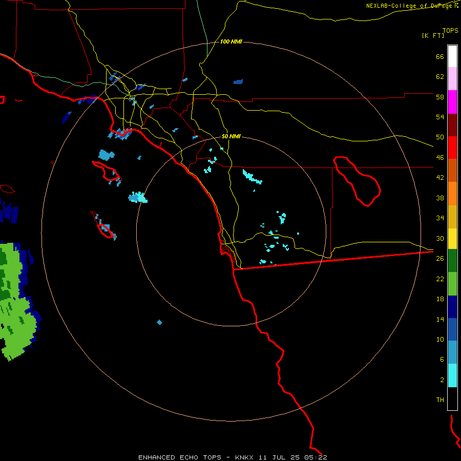Click the "6" legend value

[442, 359]
